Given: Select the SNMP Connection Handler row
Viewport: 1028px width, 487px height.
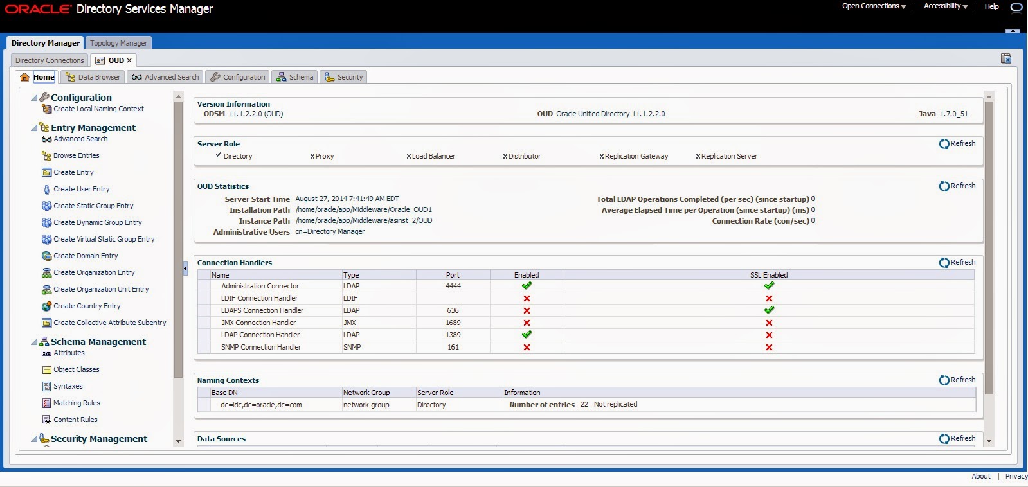Looking at the screenshot, I should pyautogui.click(x=586, y=347).
